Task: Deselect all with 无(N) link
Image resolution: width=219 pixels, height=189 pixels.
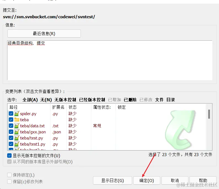Action: point(46,100)
